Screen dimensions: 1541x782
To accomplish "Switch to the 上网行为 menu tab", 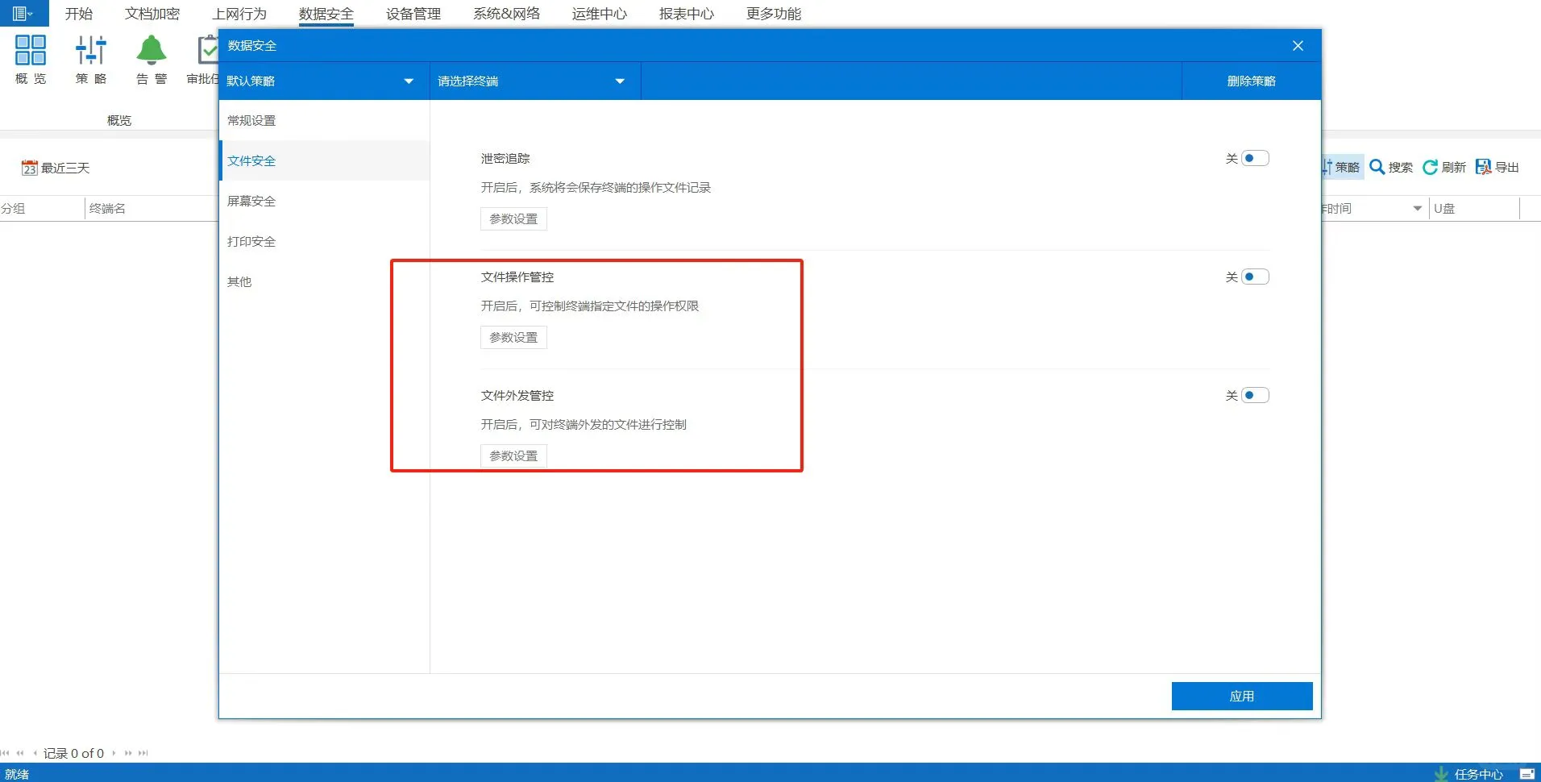I will 239,13.
